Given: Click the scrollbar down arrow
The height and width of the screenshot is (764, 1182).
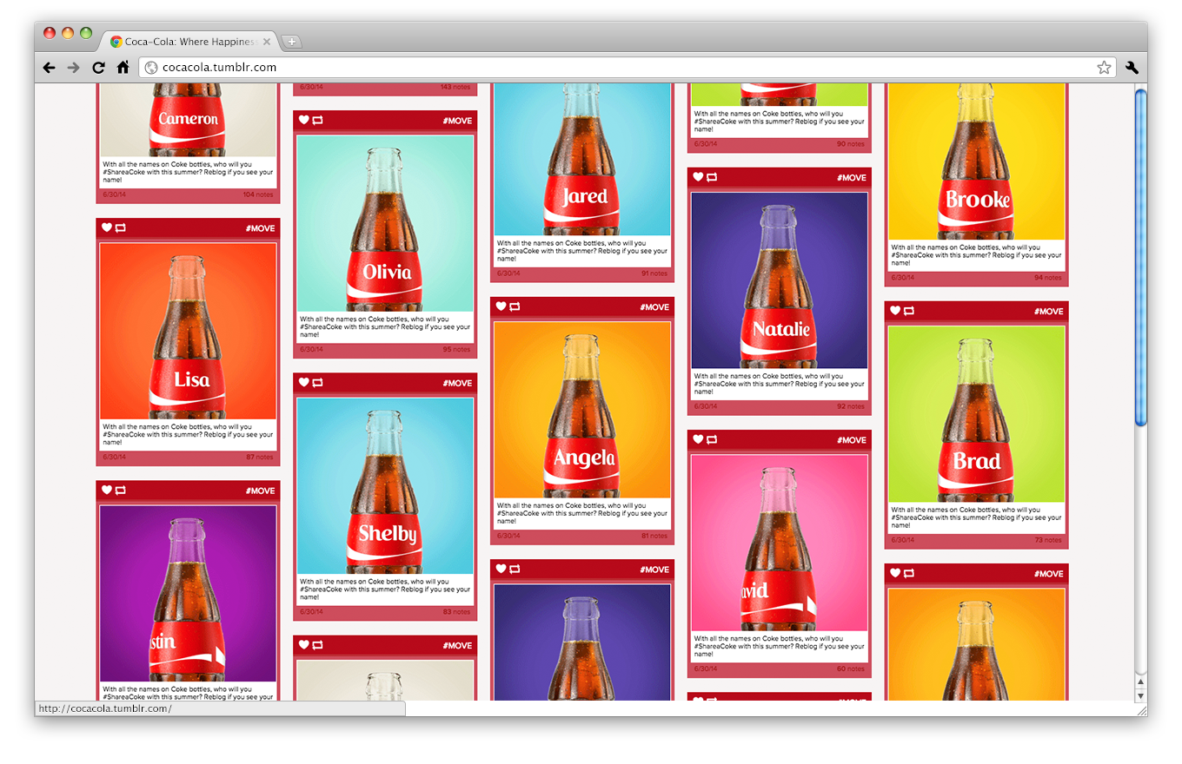Looking at the screenshot, I should [1141, 695].
